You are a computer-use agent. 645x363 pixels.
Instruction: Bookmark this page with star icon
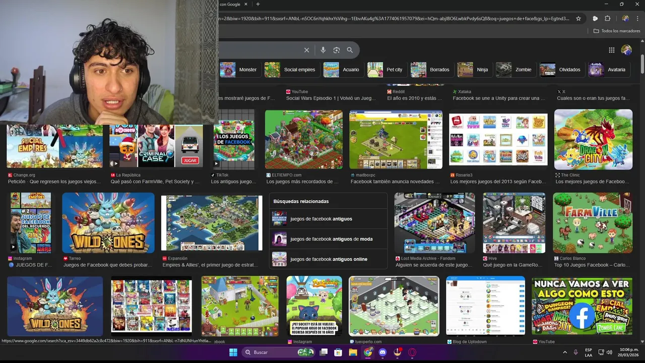point(578,19)
